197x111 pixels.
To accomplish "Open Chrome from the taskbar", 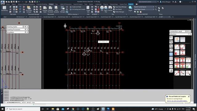I will 73,109.
